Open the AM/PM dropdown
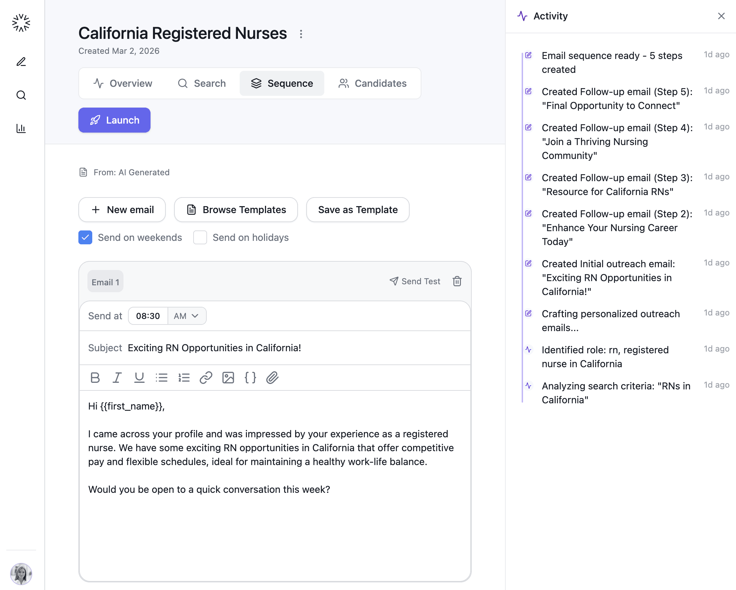736x590 pixels. [187, 316]
